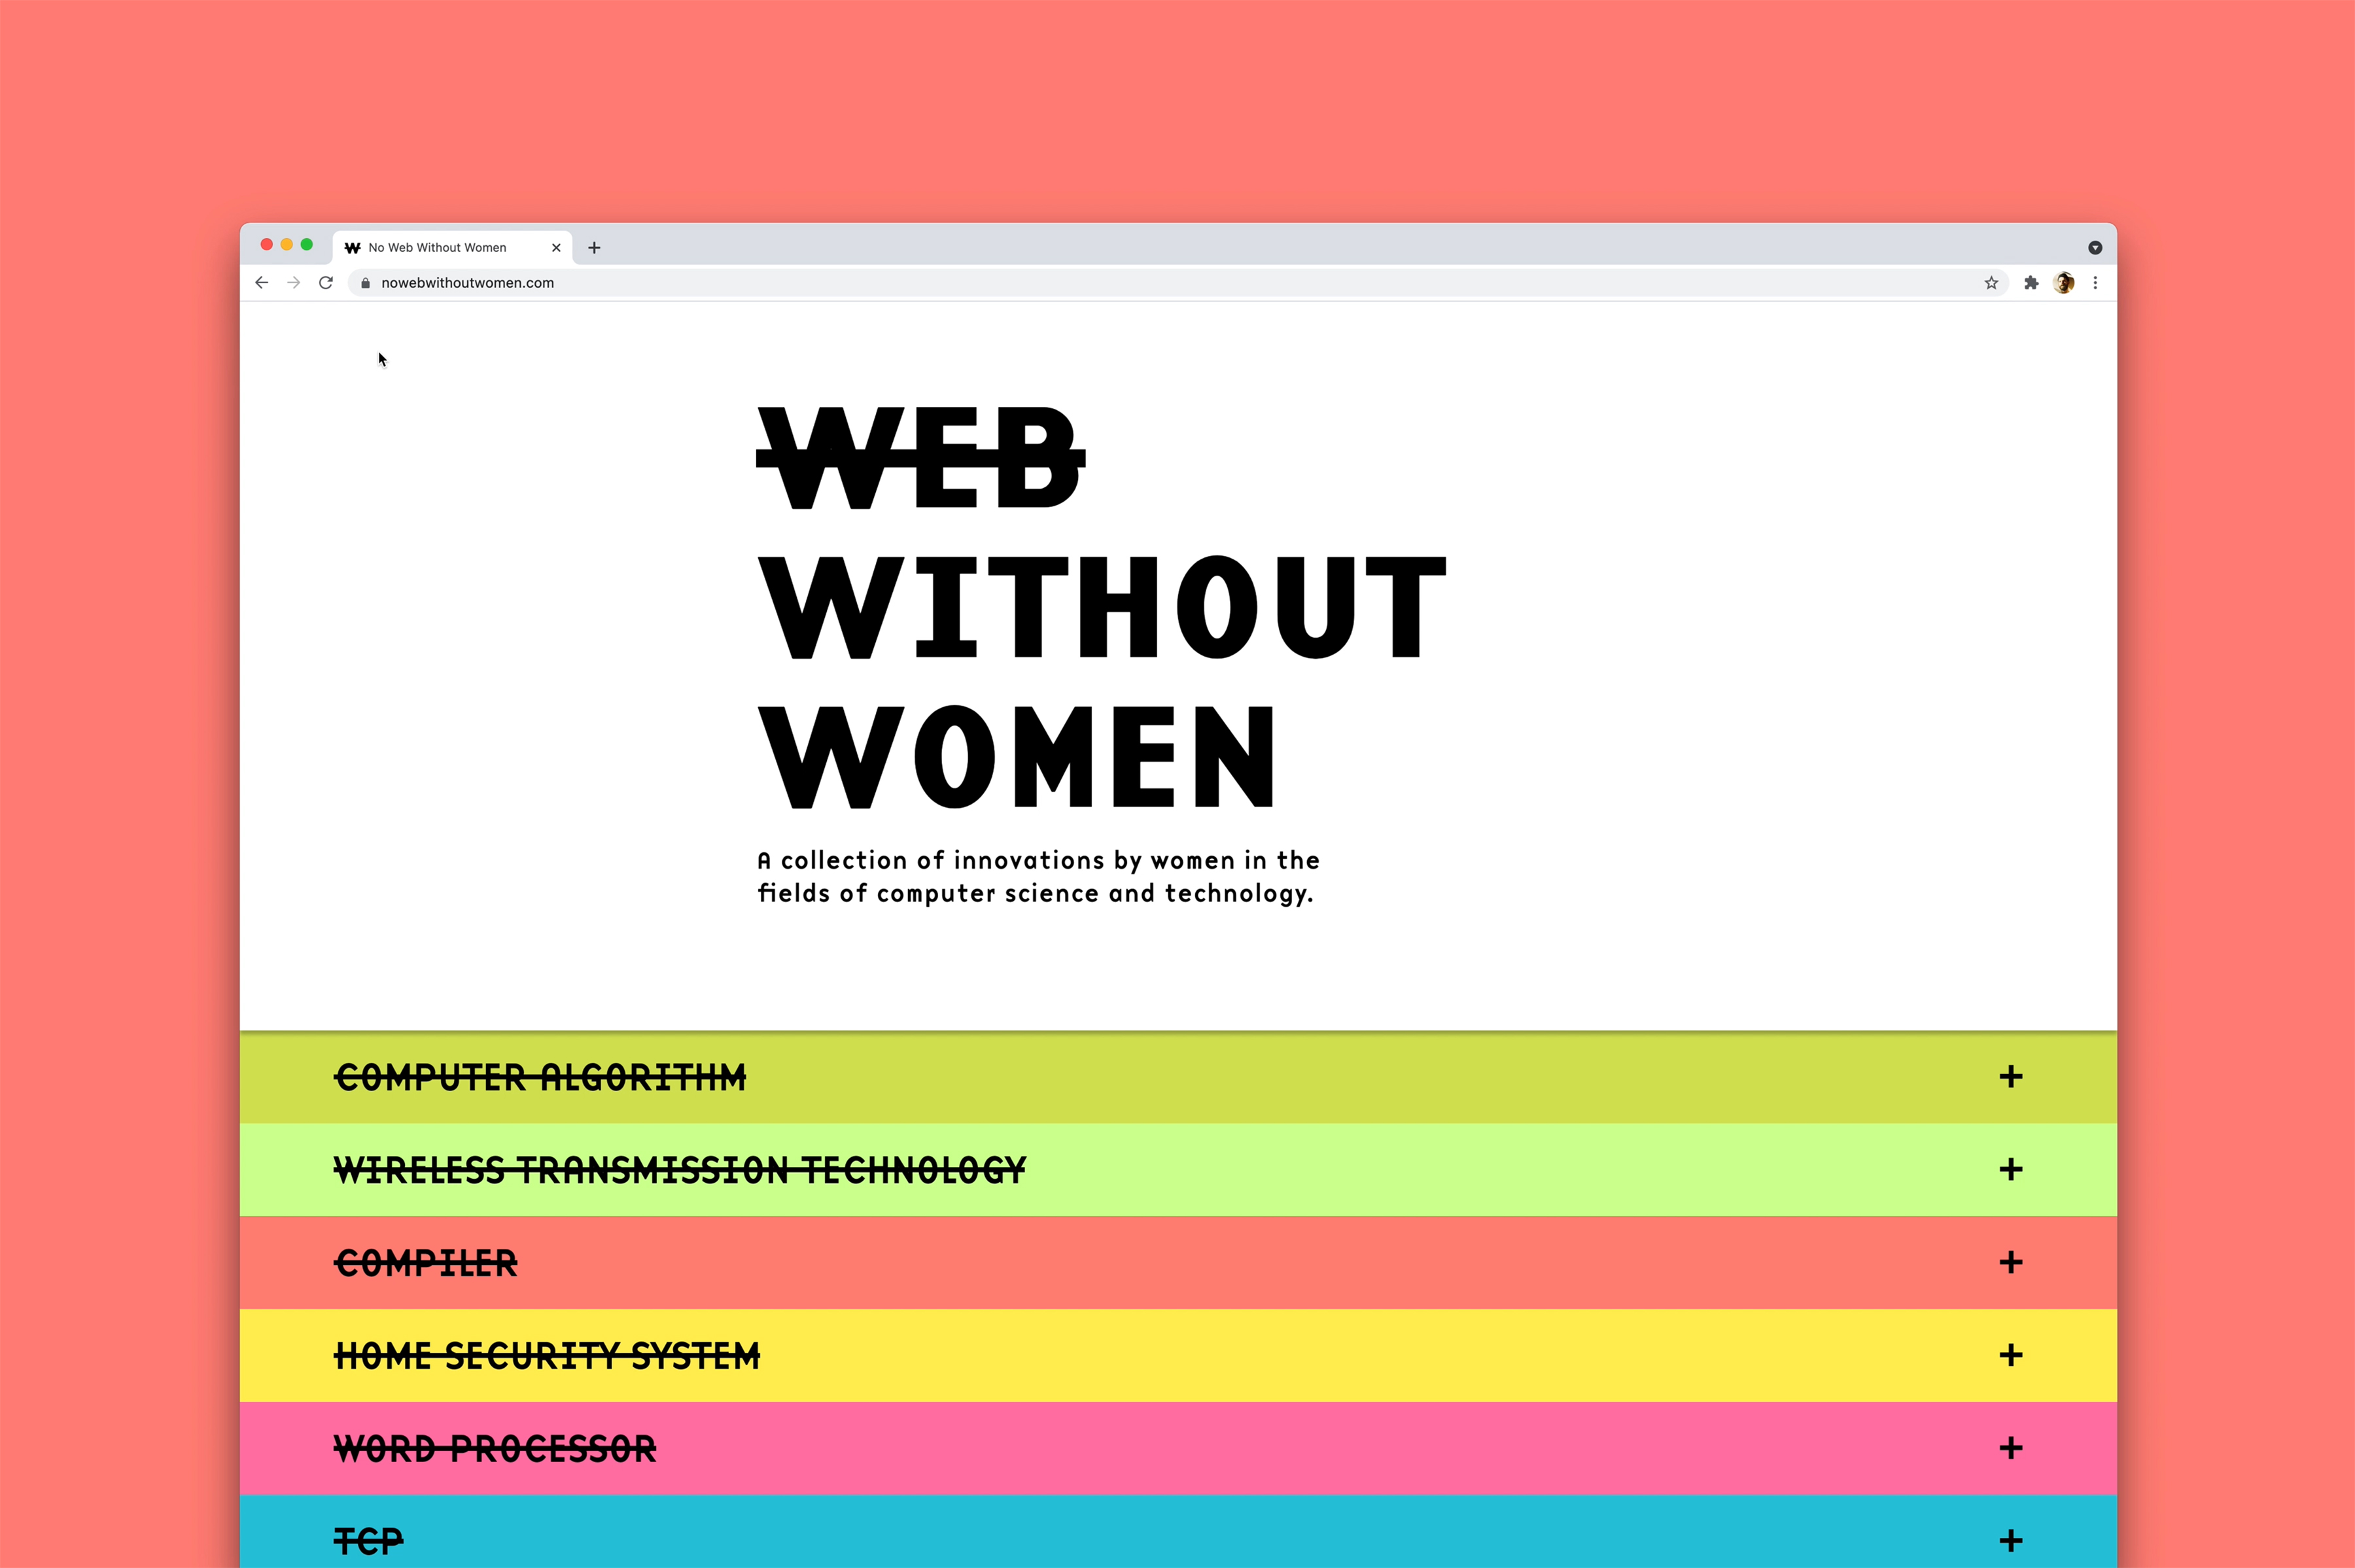Bookmark page with the star icon

point(1991,283)
